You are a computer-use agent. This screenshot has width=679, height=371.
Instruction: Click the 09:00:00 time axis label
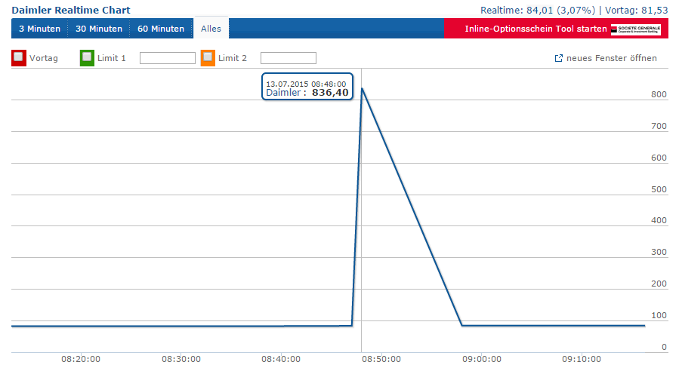coord(482,359)
